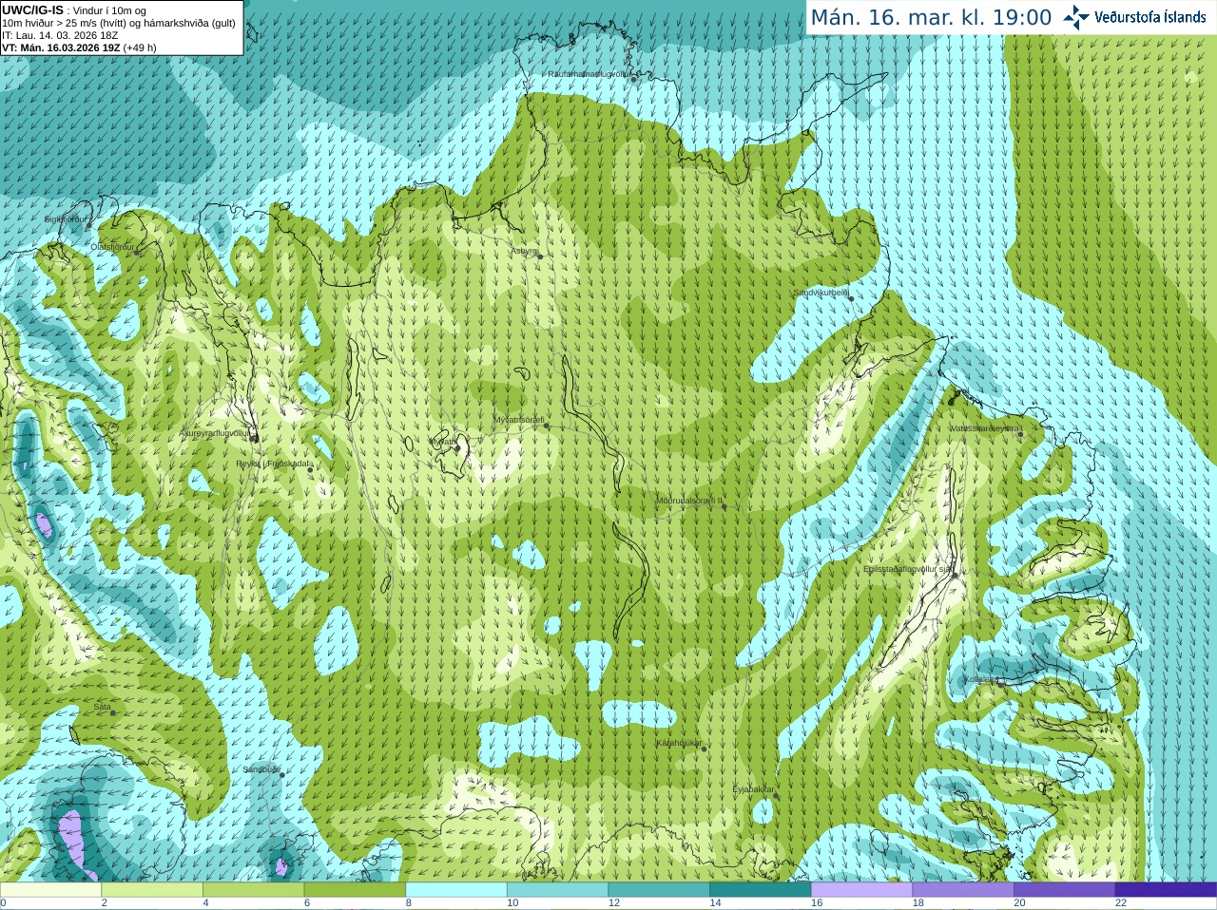Select the Sáta station label
1217x910 pixels.
coord(102,707)
